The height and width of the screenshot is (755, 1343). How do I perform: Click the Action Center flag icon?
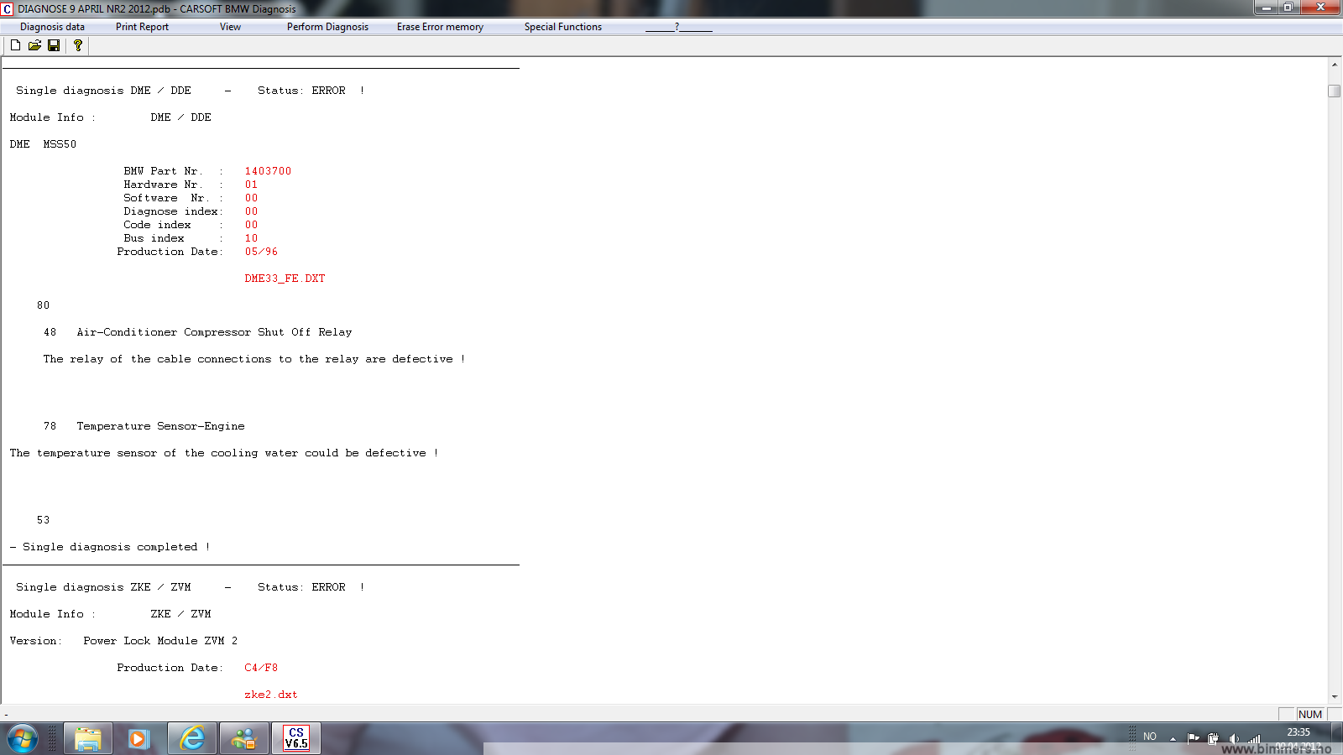1193,738
